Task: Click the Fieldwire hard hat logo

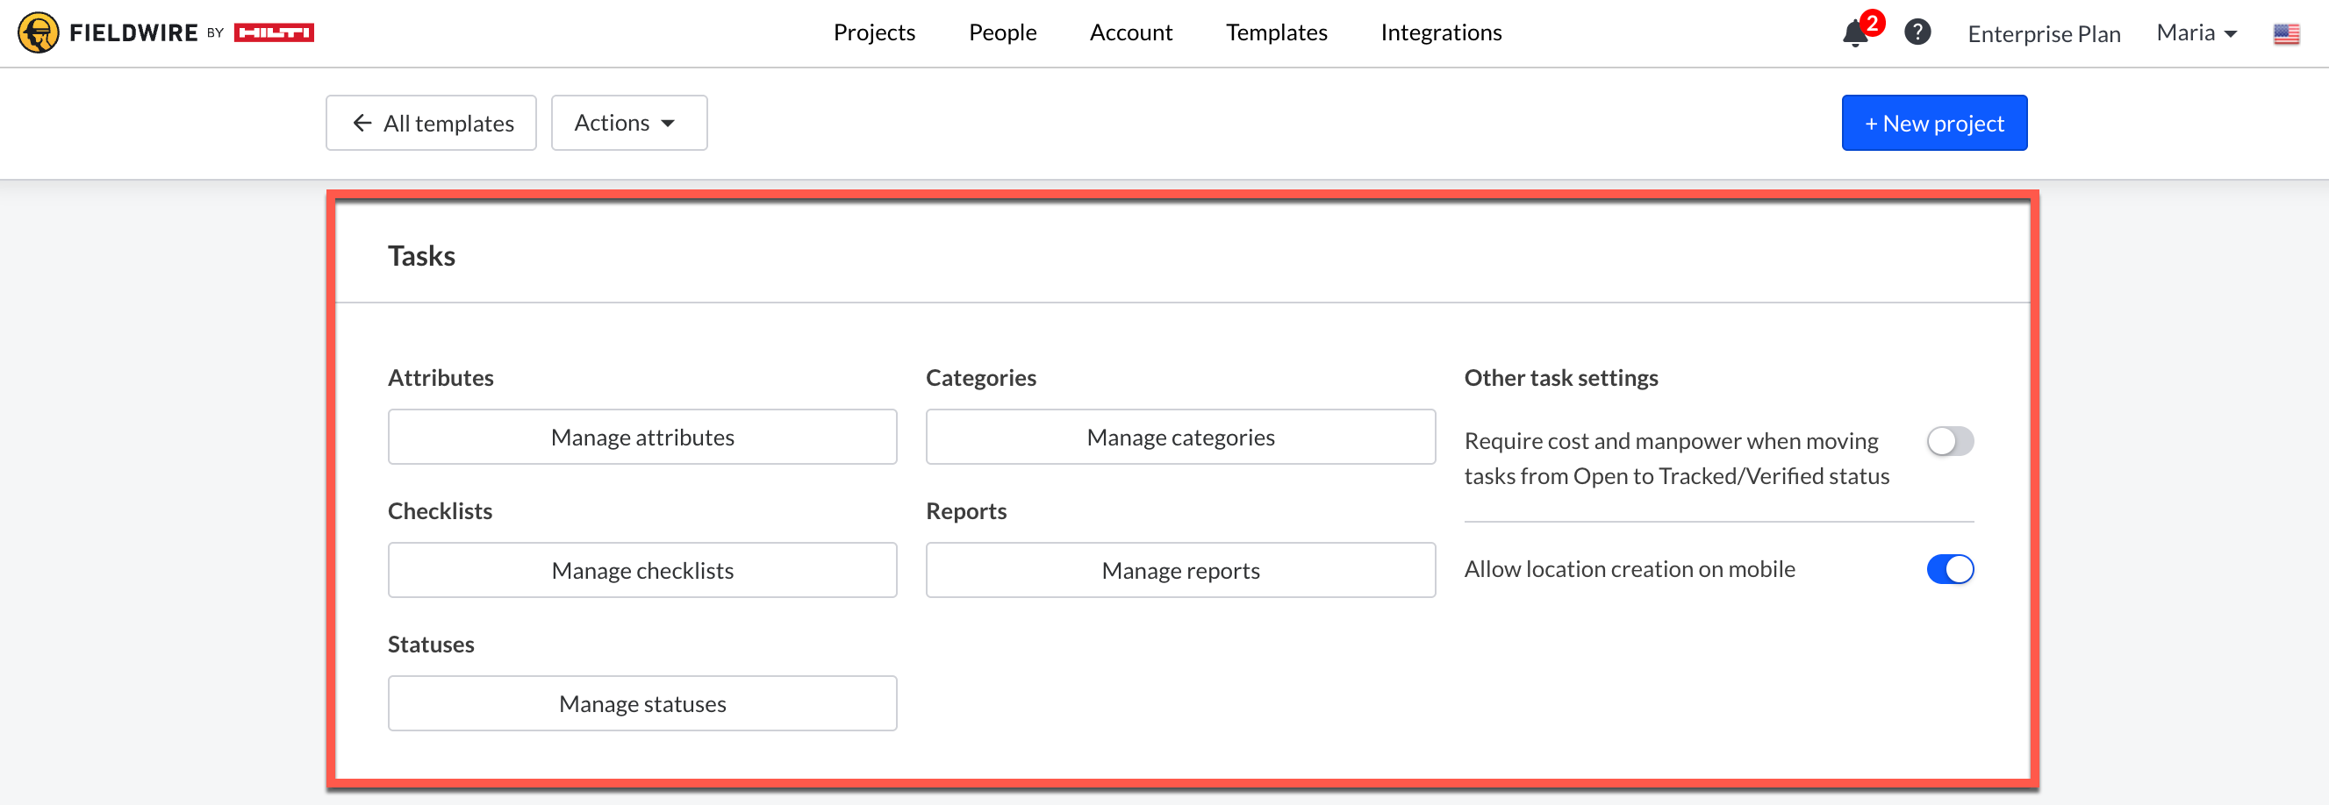Action: pos(38,33)
